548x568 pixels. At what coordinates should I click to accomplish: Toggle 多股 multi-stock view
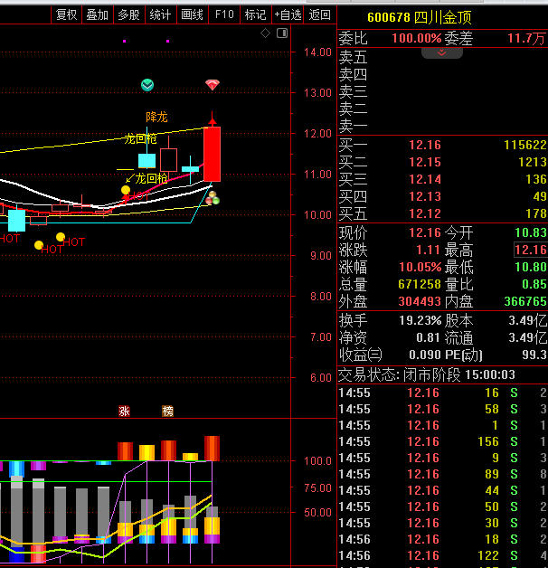pos(128,14)
